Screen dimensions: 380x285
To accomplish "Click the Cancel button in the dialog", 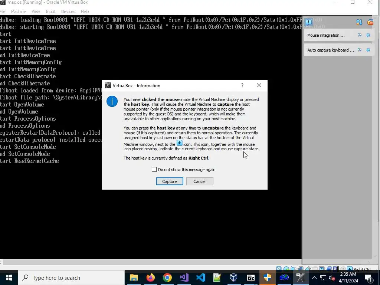I will coord(199,181).
